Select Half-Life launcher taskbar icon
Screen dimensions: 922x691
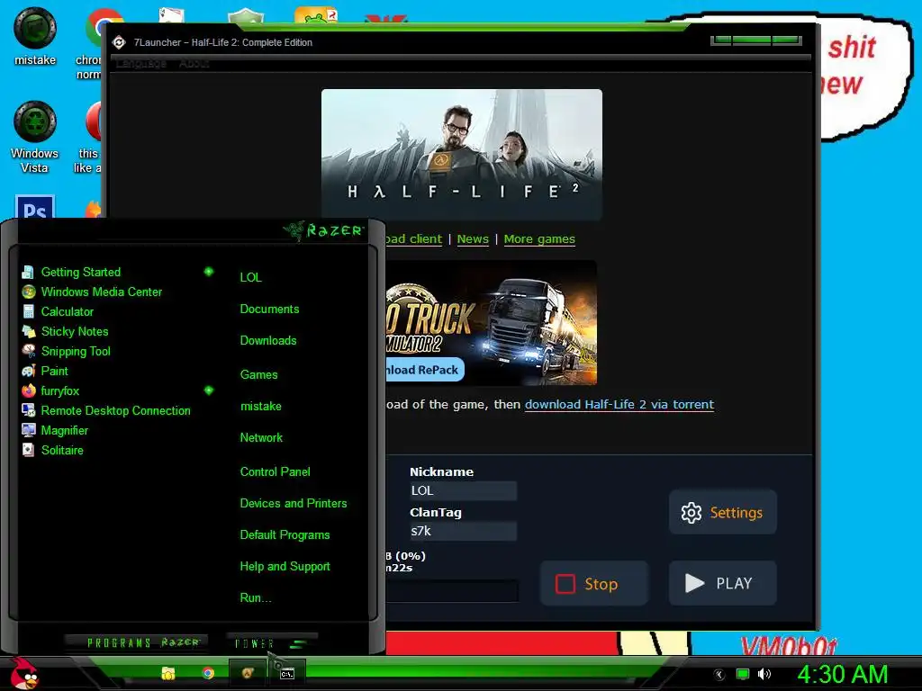pyautogui.click(x=247, y=673)
